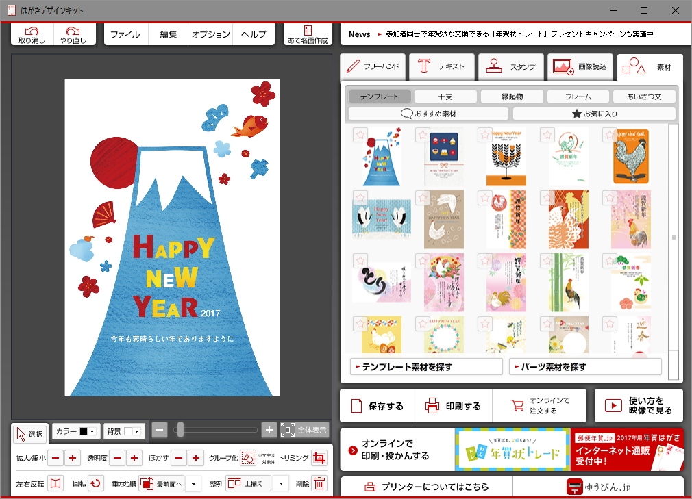The image size is (692, 499).
Task: Decrease ぼかす blur with minus
Action: pos(180,458)
